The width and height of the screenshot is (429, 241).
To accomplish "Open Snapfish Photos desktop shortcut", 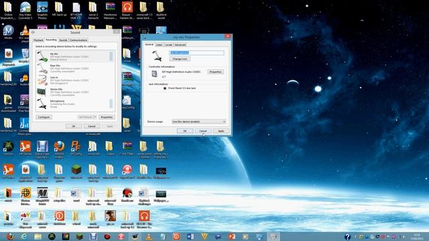I will [x=42, y=11].
